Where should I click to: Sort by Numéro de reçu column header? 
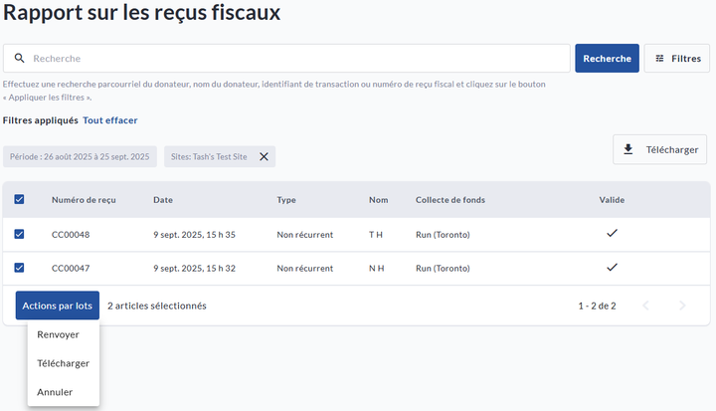[x=84, y=200]
